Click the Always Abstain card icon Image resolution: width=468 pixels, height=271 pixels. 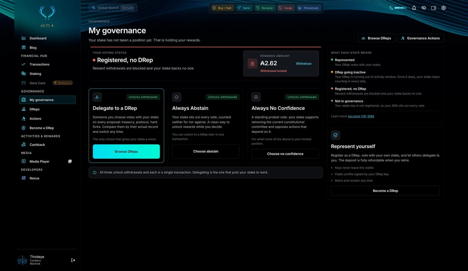[x=177, y=97]
